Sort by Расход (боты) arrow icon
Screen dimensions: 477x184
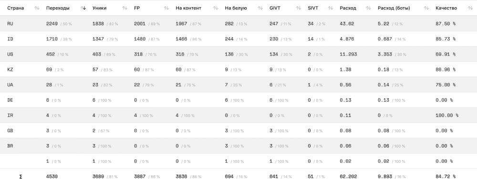click(426, 8)
